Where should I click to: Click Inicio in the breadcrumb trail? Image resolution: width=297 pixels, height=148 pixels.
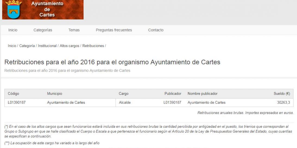click(12, 46)
